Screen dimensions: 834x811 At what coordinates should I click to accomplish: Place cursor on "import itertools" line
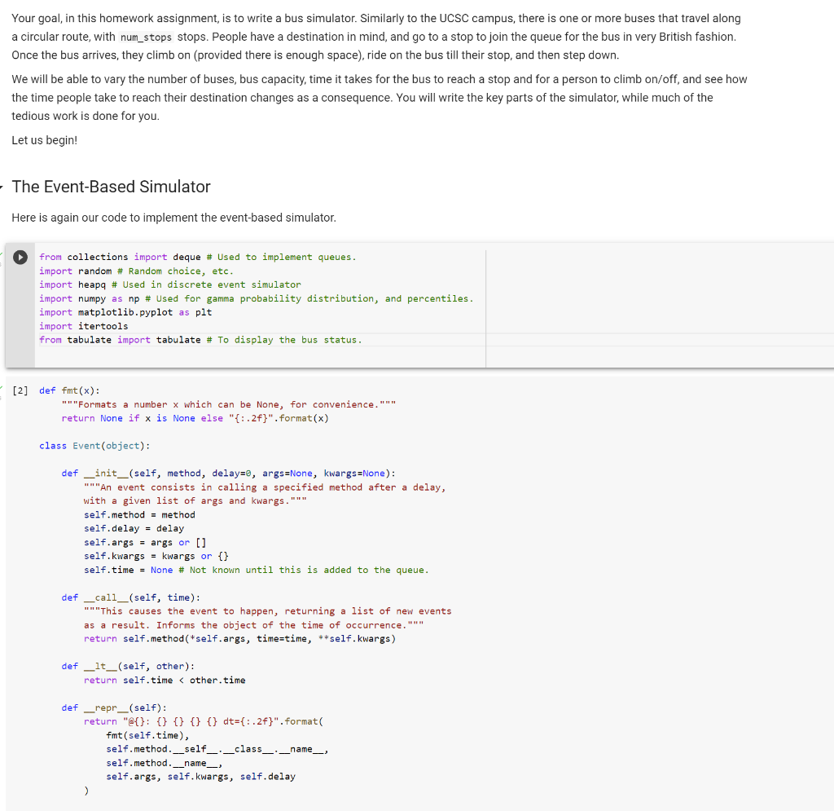tap(84, 326)
